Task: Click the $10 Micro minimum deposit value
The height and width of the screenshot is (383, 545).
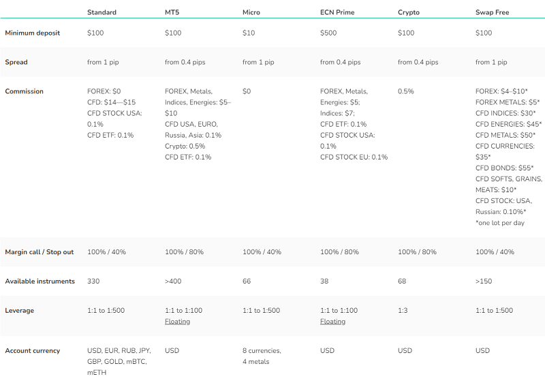Action: (x=249, y=33)
